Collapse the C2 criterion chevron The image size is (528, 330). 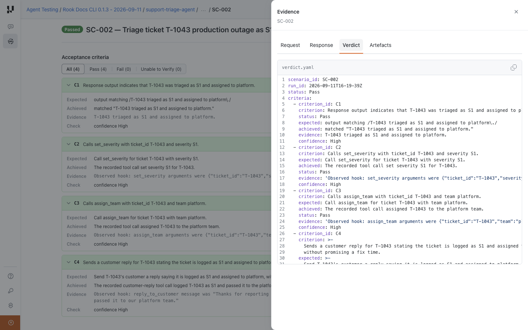(69, 144)
